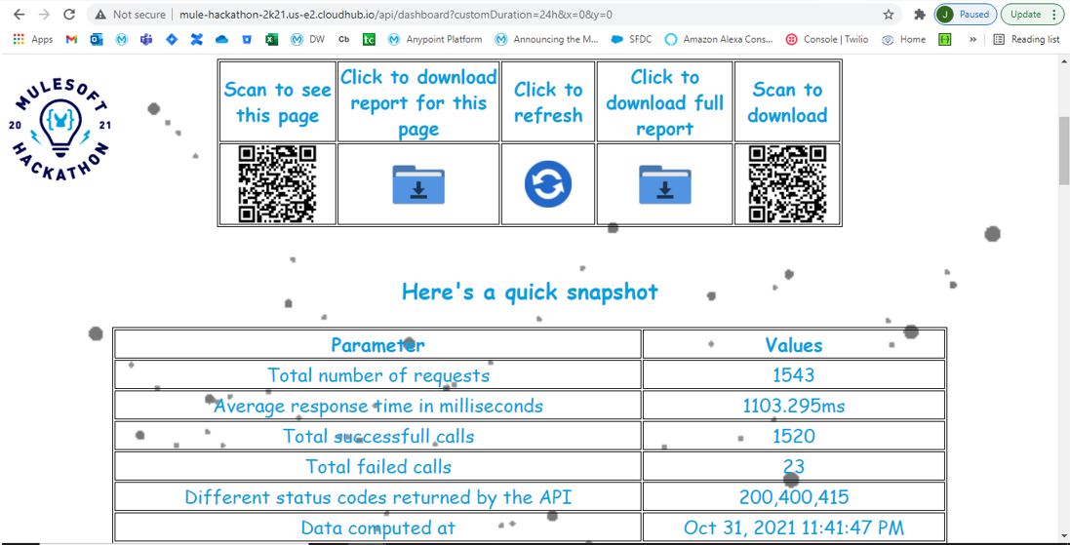Click 'Click to download full report' text
Screen dimensions: 1070x545
coord(664,102)
